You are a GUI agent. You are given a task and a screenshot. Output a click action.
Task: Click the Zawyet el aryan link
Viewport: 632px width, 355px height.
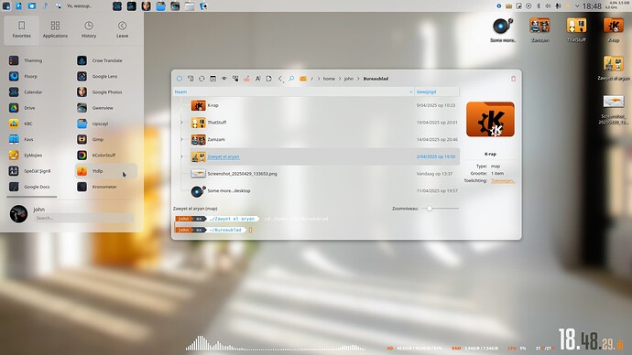pos(223,156)
